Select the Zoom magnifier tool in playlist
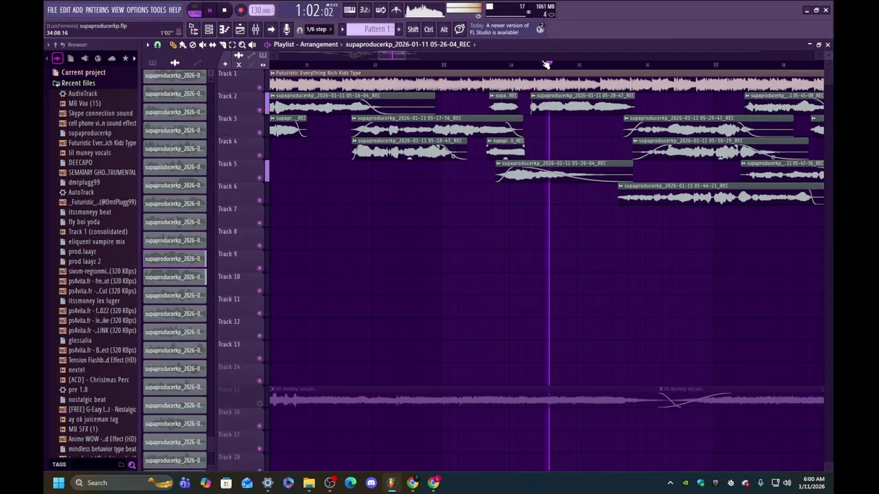Viewport: 879px width, 494px height. (x=242, y=45)
